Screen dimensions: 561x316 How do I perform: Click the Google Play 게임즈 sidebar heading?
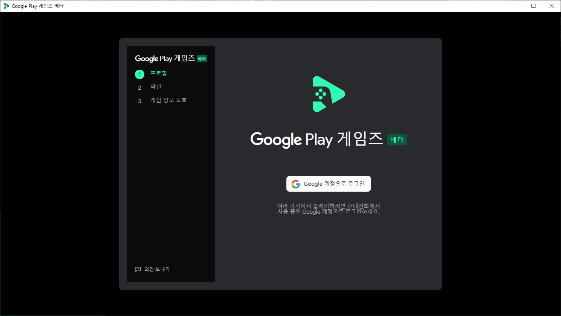point(165,59)
